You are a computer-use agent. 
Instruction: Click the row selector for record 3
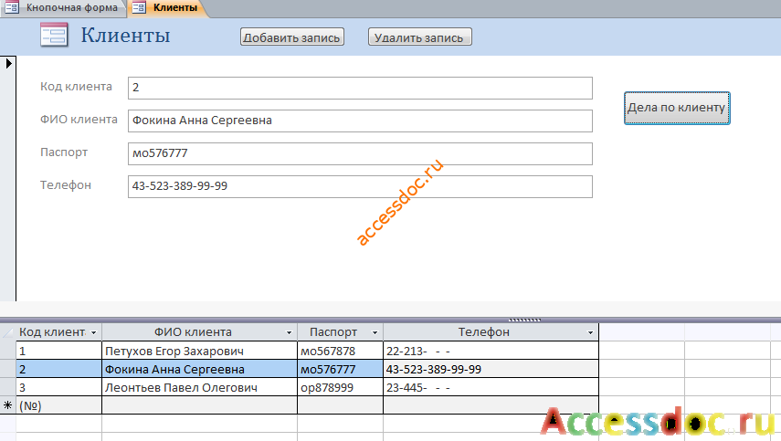[x=8, y=387]
